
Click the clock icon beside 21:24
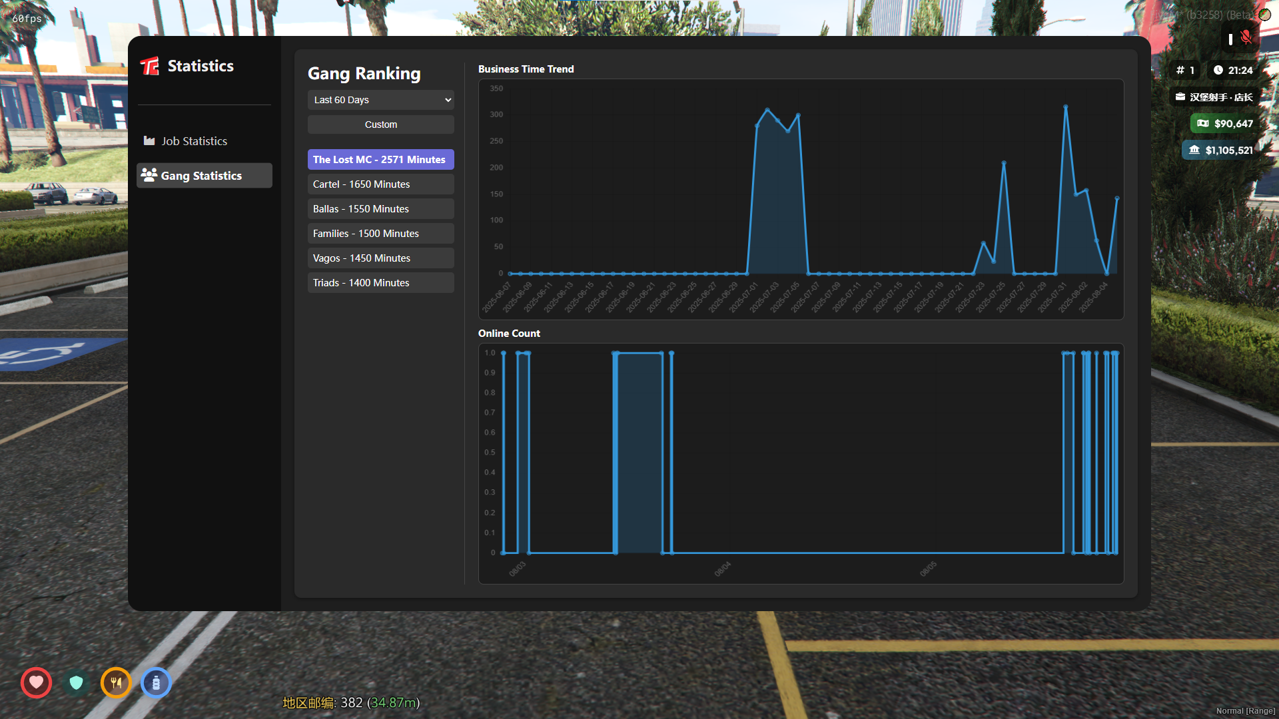1218,70
